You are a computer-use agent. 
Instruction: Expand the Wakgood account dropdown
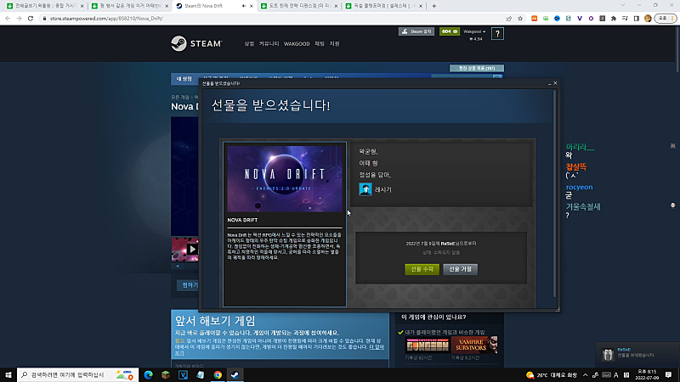(x=474, y=31)
